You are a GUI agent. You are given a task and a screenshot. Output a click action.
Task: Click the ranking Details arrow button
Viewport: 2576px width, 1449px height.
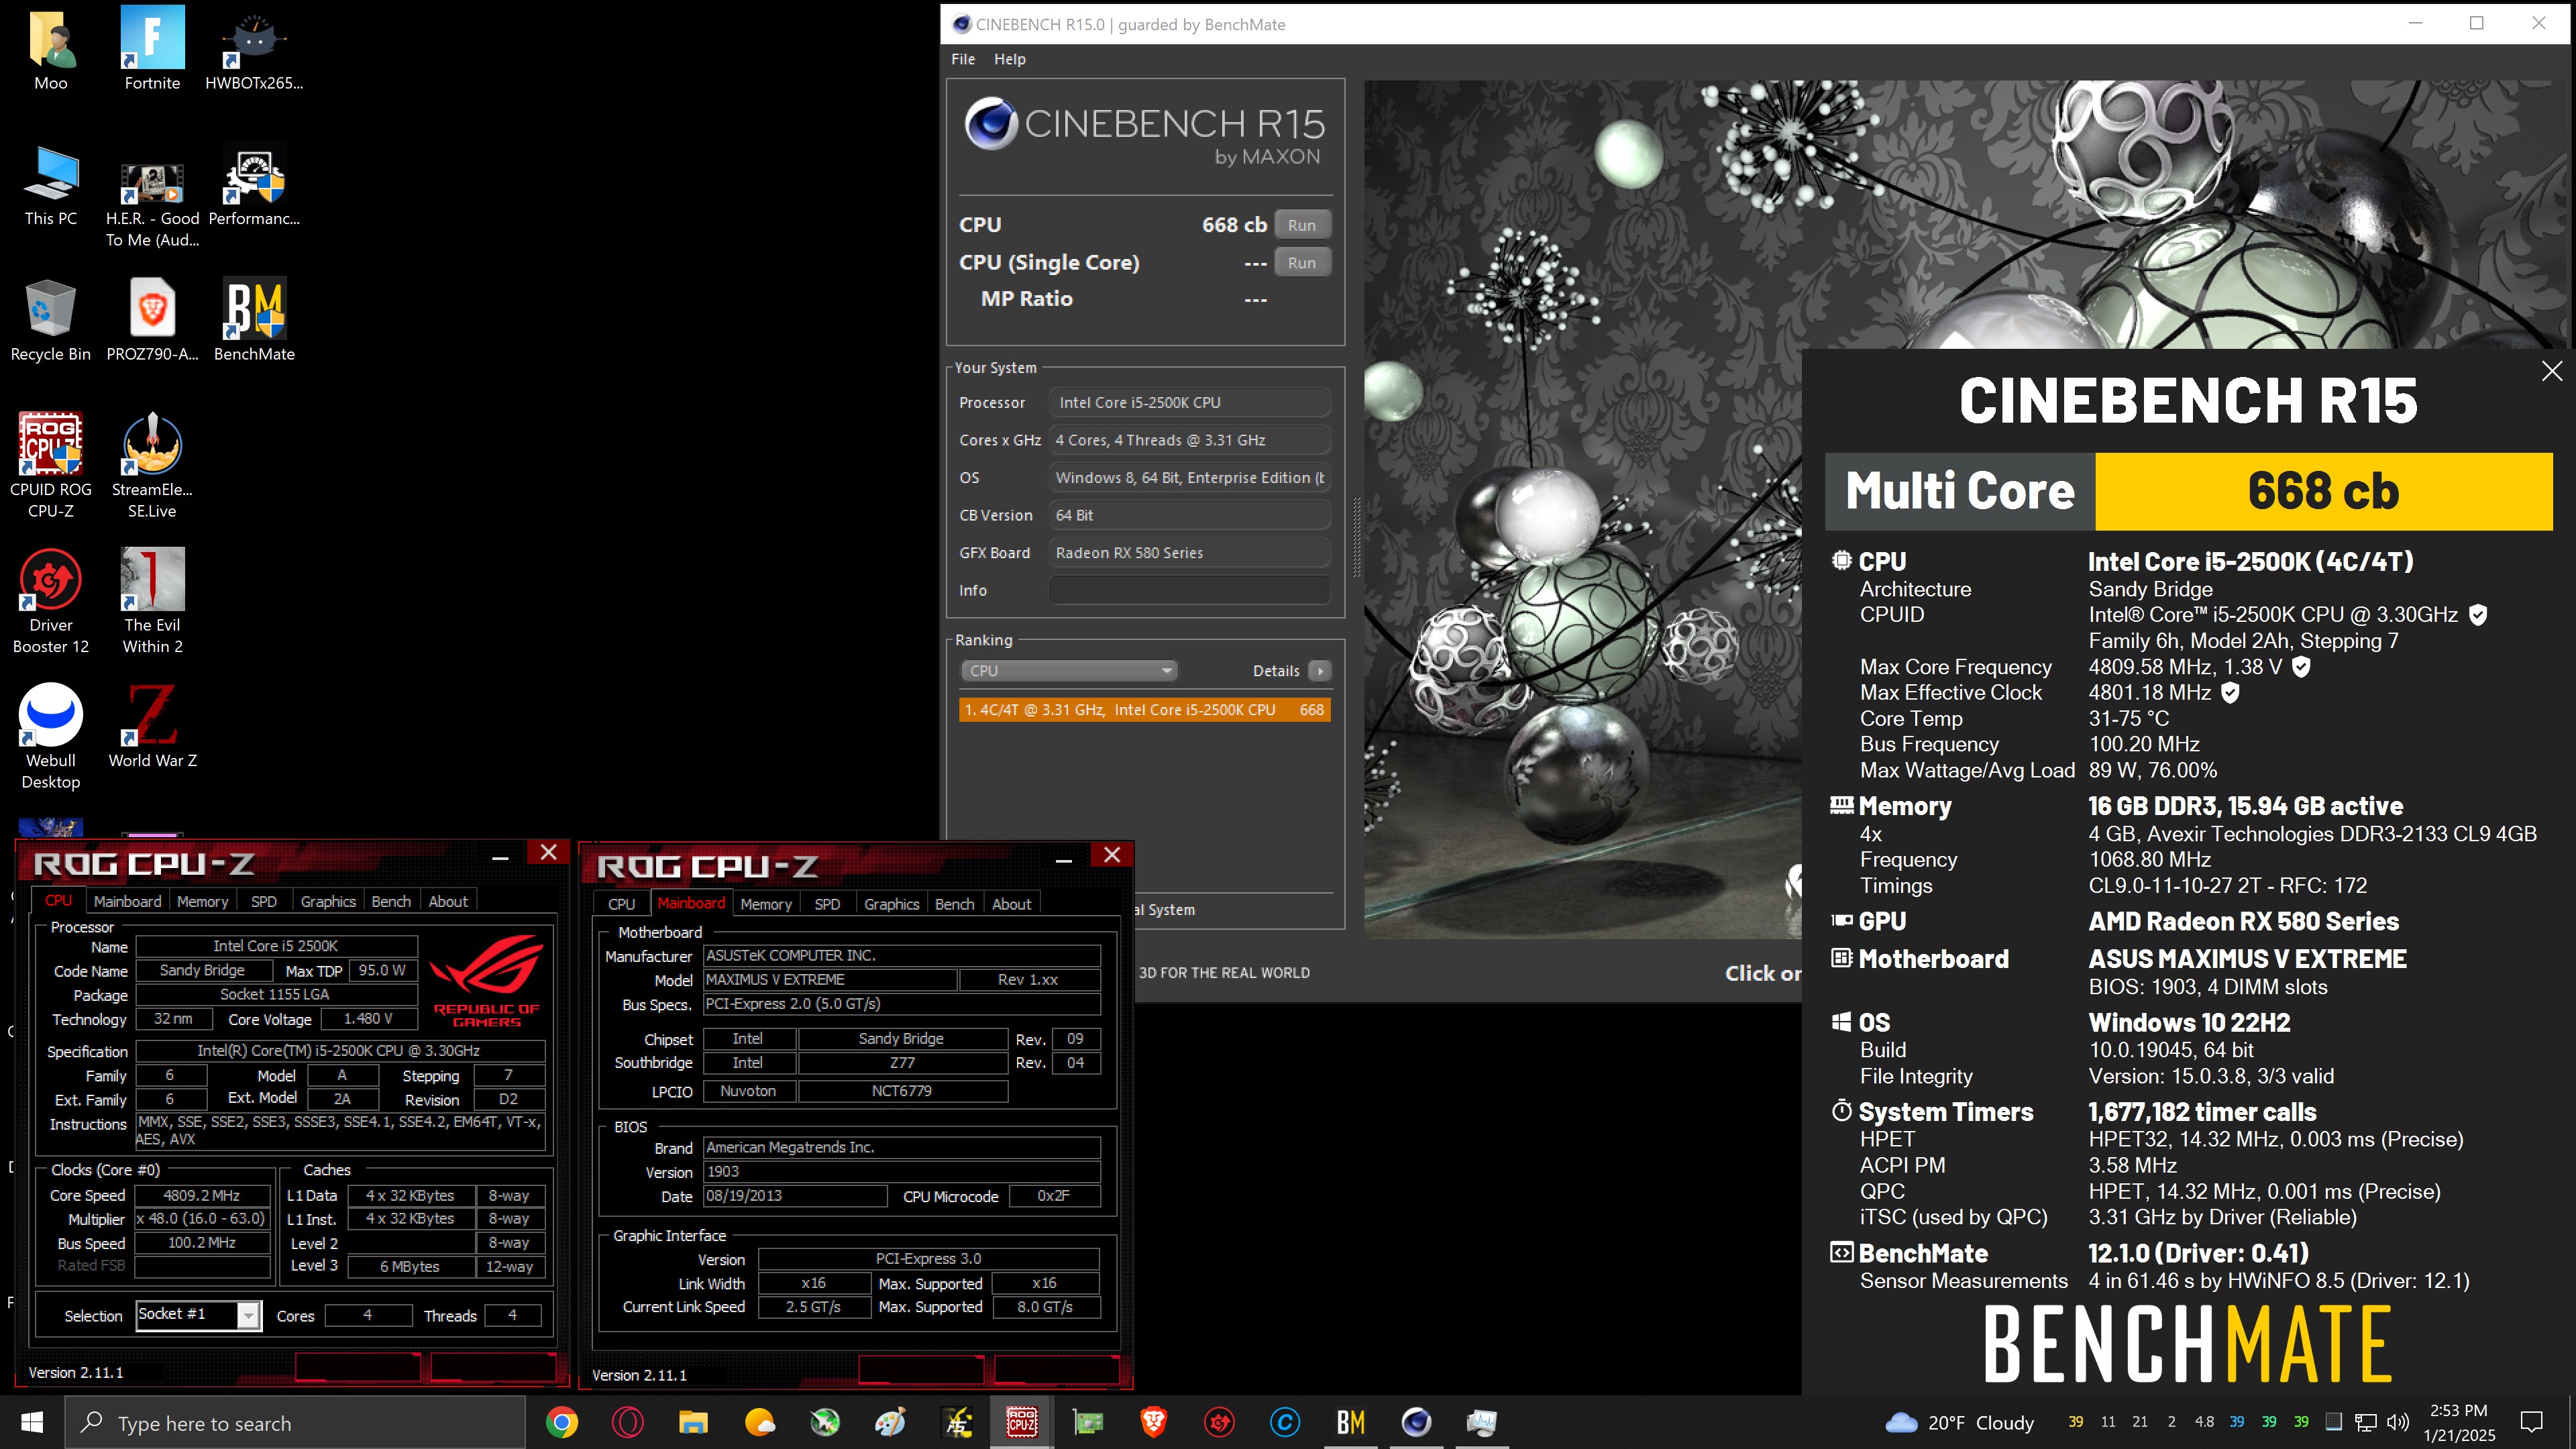coord(1320,671)
